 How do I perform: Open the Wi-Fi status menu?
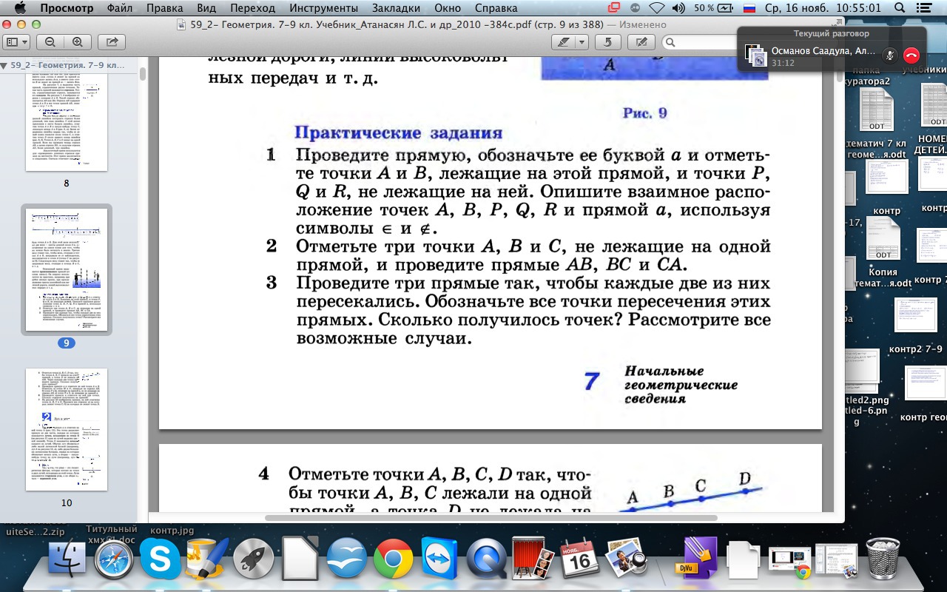[657, 8]
